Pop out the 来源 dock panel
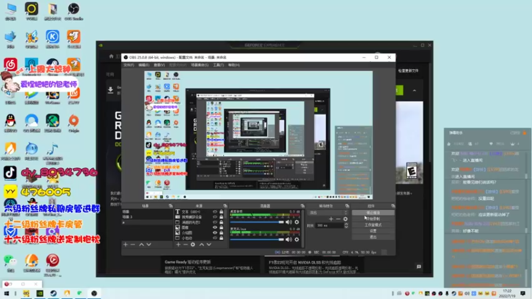This screenshot has height=299, width=532. coord(225,206)
